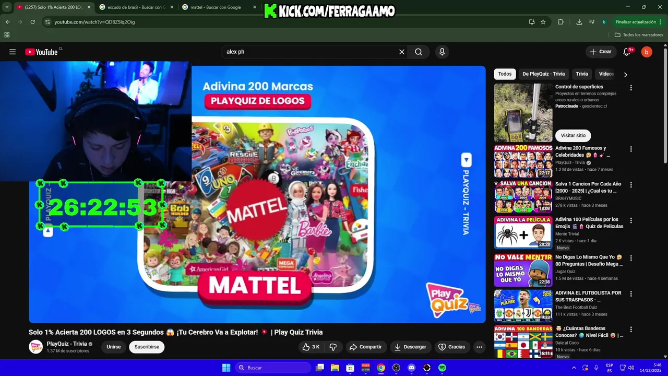Open Adivina 200 Famosos thumbnail
Image resolution: width=668 pixels, height=376 pixels.
point(523,161)
